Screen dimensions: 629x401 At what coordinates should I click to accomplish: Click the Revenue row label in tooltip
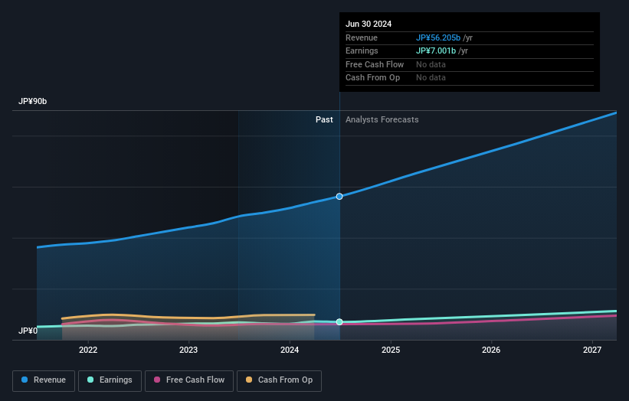coord(362,37)
